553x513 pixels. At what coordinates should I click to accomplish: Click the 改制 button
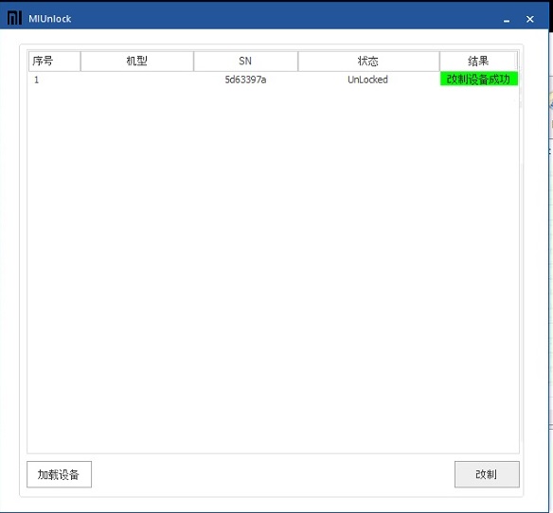(x=487, y=474)
